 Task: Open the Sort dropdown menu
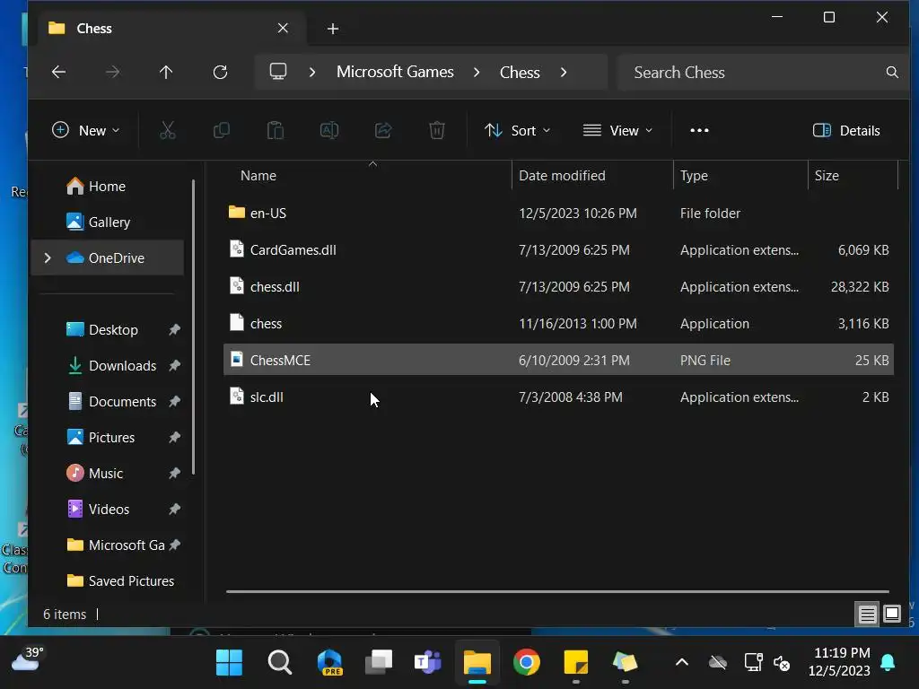(x=518, y=130)
